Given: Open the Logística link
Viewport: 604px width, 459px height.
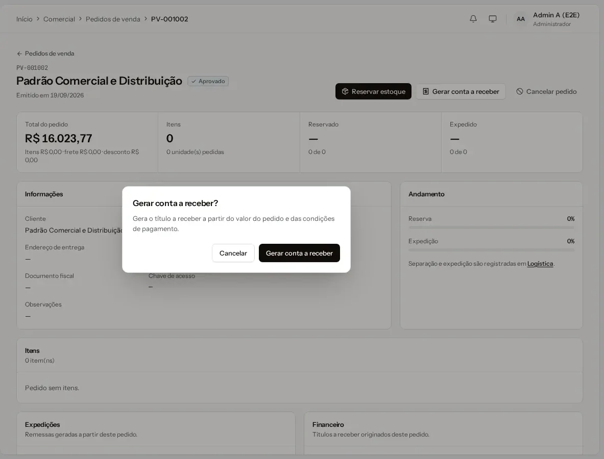Looking at the screenshot, I should click(x=540, y=264).
